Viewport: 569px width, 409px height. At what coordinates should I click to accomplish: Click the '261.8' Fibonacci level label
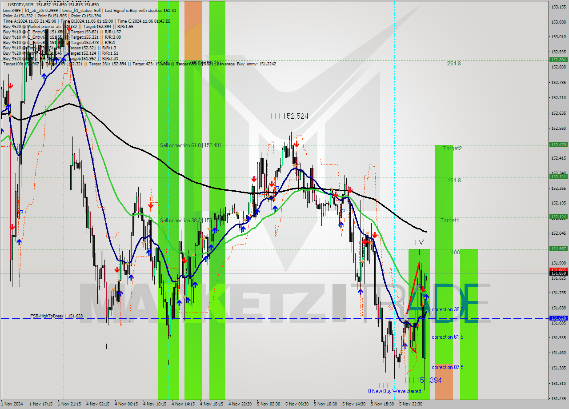click(454, 64)
